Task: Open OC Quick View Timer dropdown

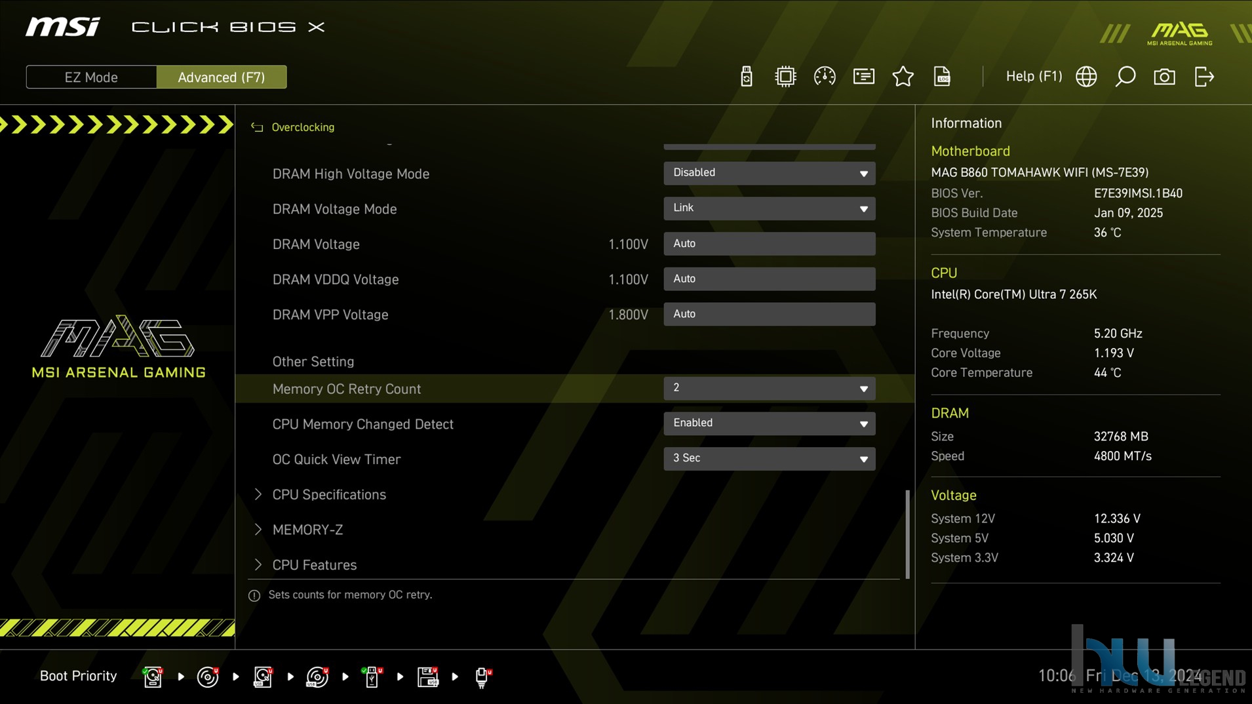Action: [x=769, y=459]
